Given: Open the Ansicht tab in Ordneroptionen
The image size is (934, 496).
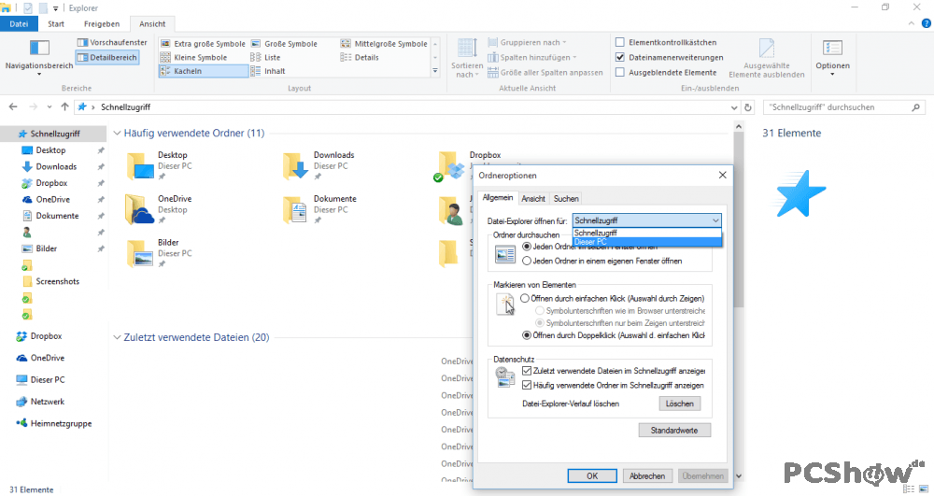Looking at the screenshot, I should coord(533,199).
